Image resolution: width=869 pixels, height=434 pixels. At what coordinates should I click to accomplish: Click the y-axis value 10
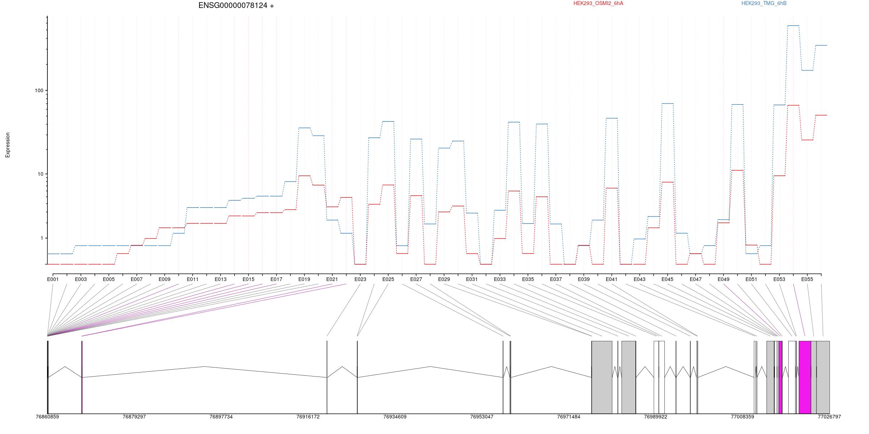click(x=40, y=174)
